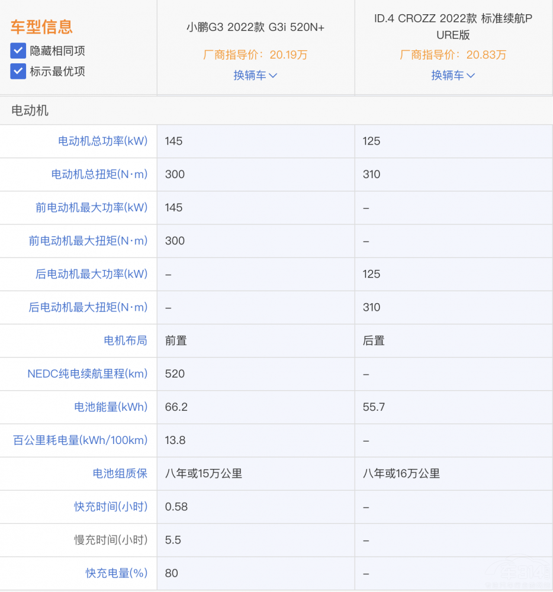Click the 电池能量(kWh) label
The height and width of the screenshot is (592, 553).
tap(110, 407)
